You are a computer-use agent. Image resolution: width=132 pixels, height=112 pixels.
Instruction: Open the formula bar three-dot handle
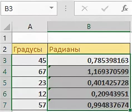(66, 8)
